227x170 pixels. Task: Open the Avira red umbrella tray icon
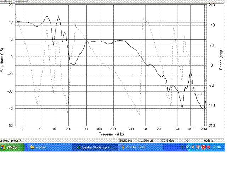pyautogui.click(x=203, y=147)
